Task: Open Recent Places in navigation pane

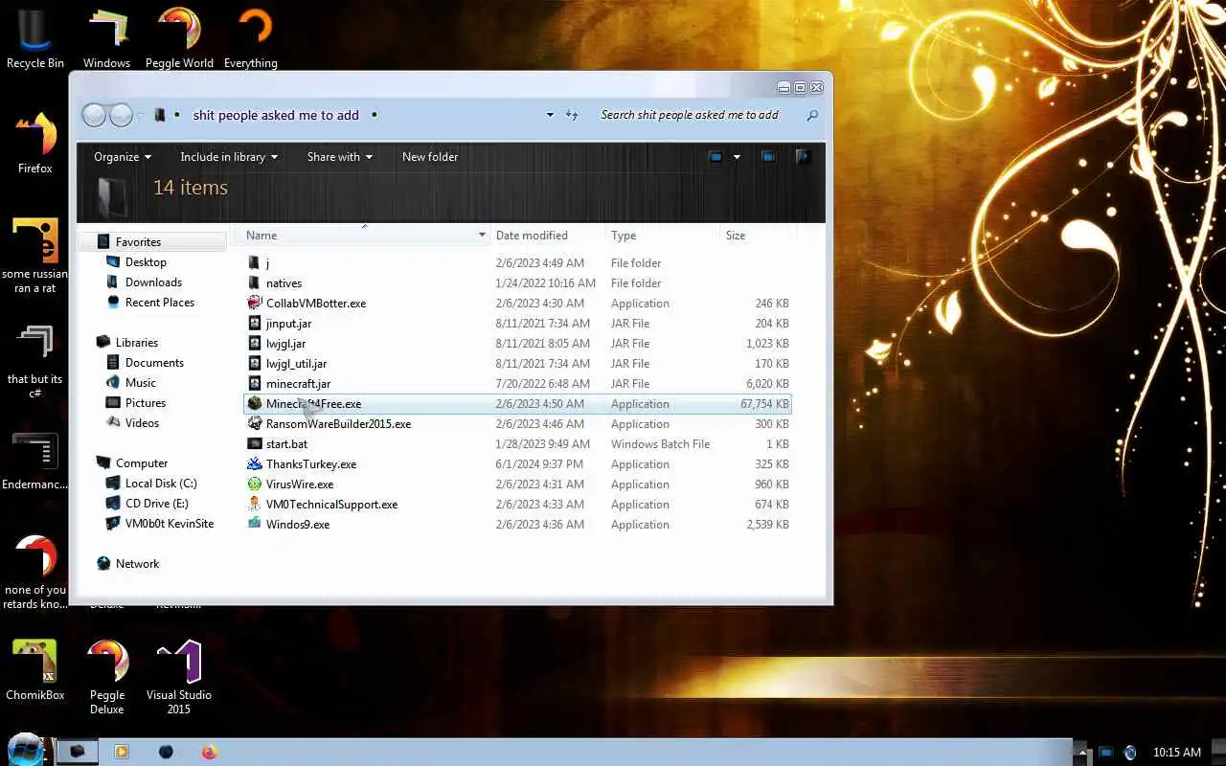Action: (160, 303)
